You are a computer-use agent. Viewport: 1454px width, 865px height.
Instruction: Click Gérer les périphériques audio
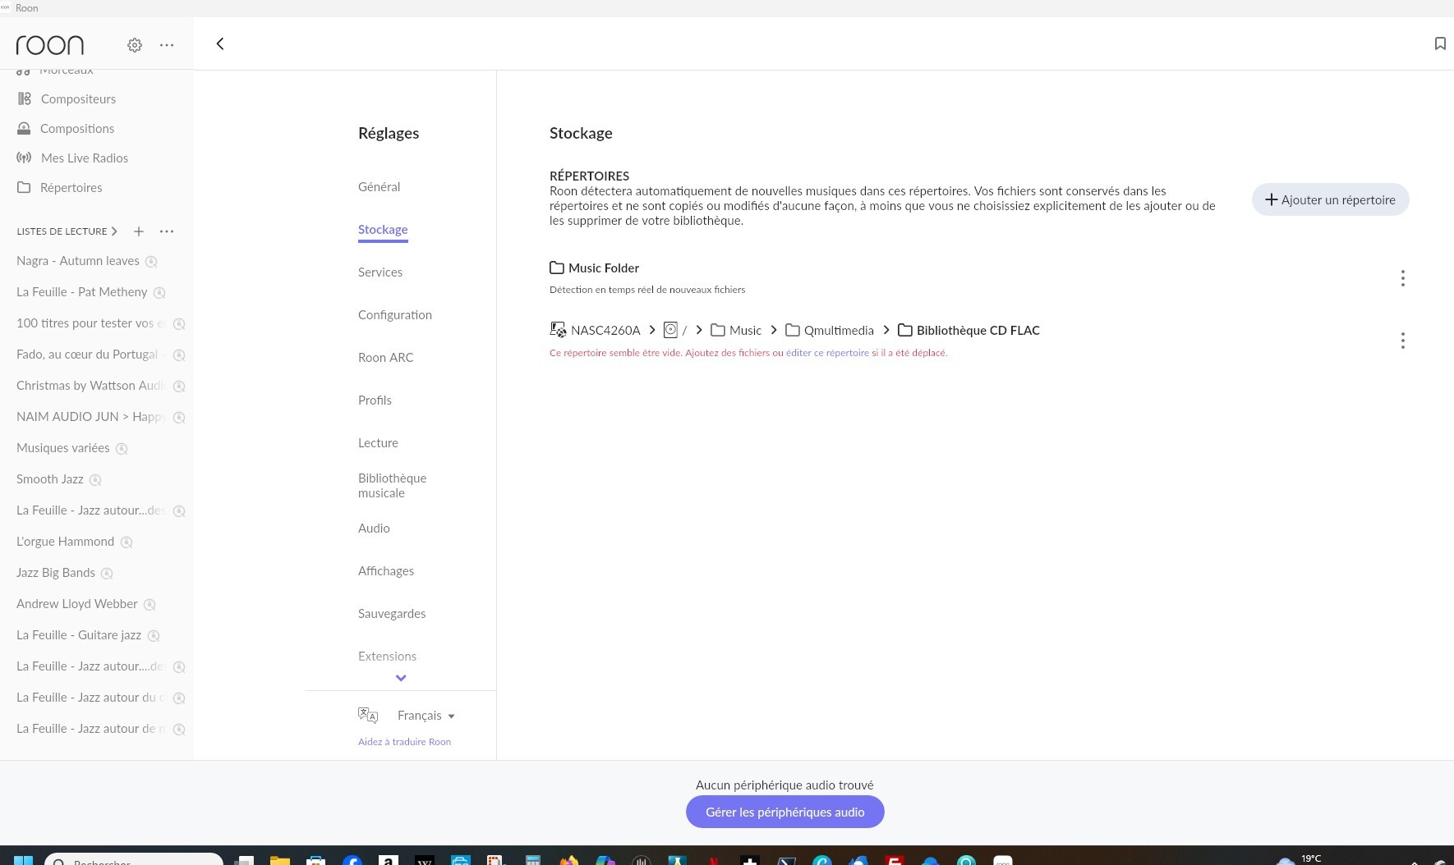[785, 812]
